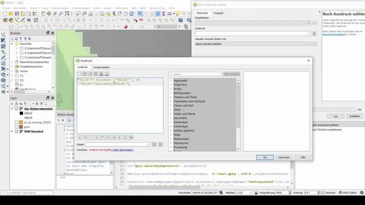This screenshot has width=365, height=205.
Task: Expand the Geometrie function group
Action: (171, 118)
